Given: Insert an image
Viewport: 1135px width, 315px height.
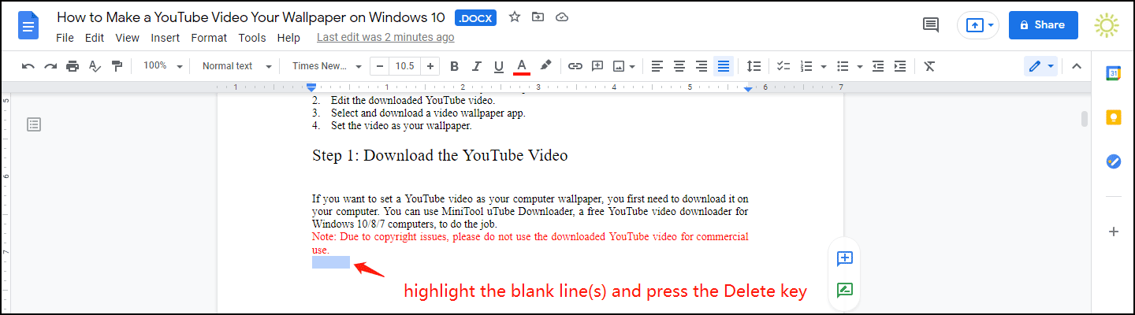Looking at the screenshot, I should point(620,66).
